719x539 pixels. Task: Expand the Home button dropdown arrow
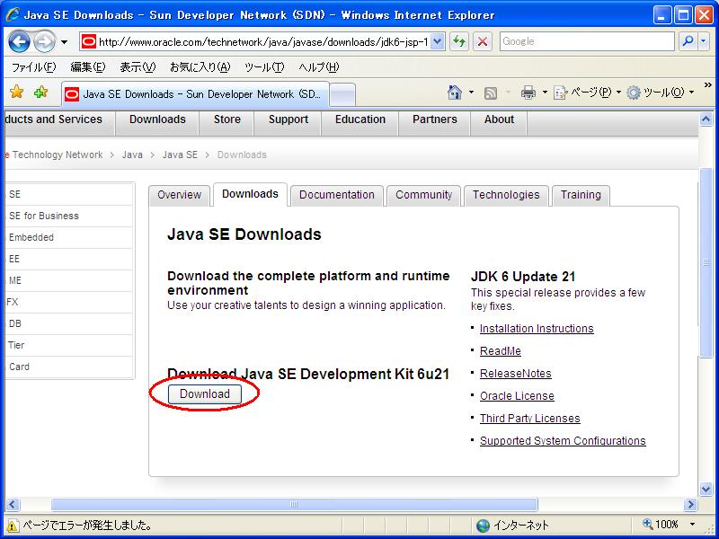tap(471, 93)
